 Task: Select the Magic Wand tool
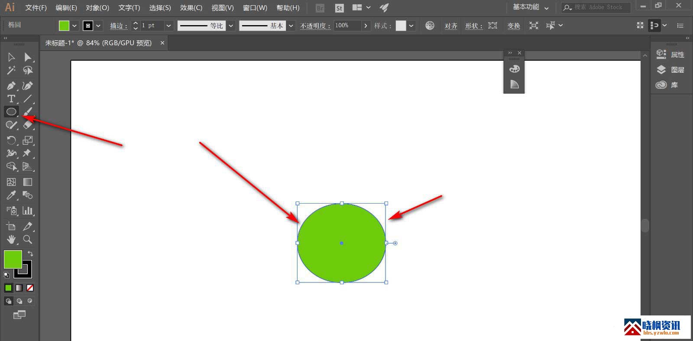(11, 70)
